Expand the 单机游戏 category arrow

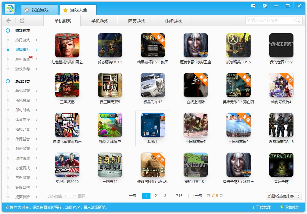(36, 91)
